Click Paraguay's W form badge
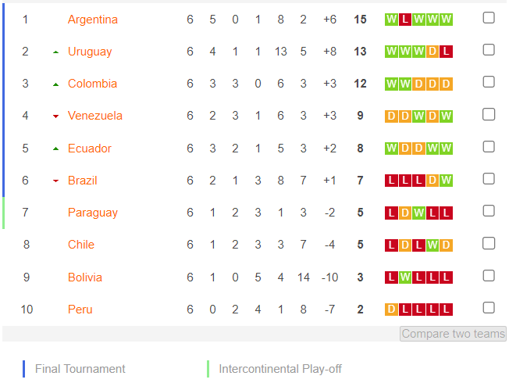Image resolution: width=509 pixels, height=383 pixels. click(x=418, y=213)
